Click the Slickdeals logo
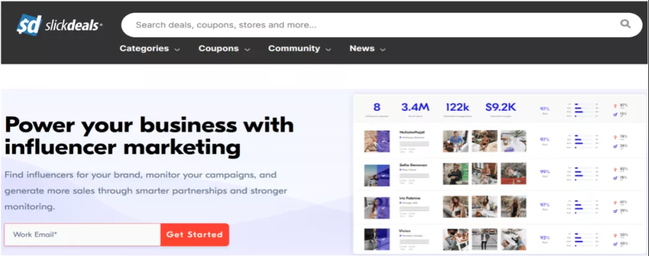Image resolution: width=649 pixels, height=256 pixels. click(59, 25)
